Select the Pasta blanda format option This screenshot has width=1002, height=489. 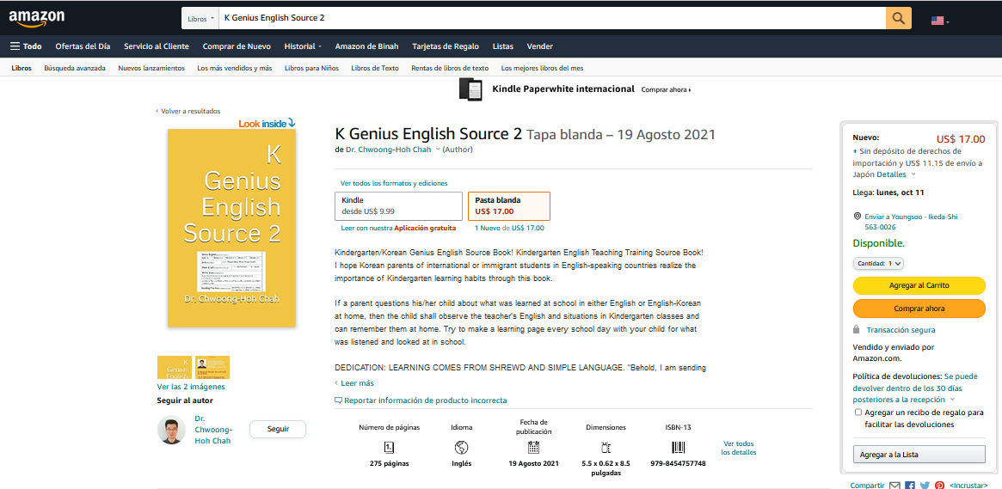click(508, 205)
